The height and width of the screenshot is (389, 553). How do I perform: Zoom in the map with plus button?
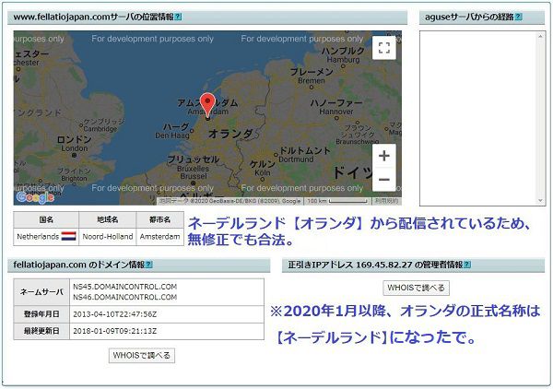[x=384, y=156]
